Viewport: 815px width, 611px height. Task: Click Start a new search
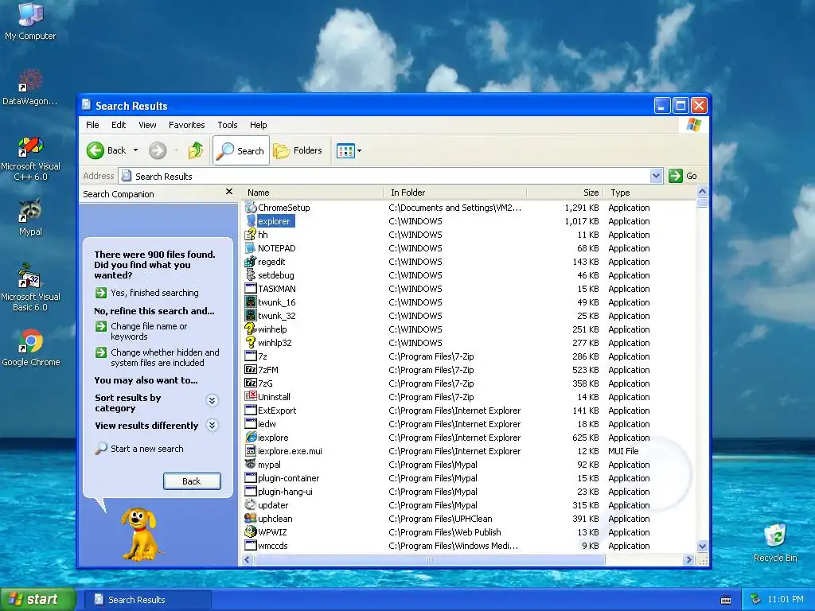click(x=139, y=449)
